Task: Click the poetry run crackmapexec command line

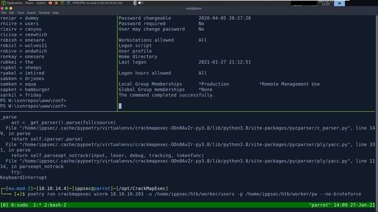Action: (194, 194)
